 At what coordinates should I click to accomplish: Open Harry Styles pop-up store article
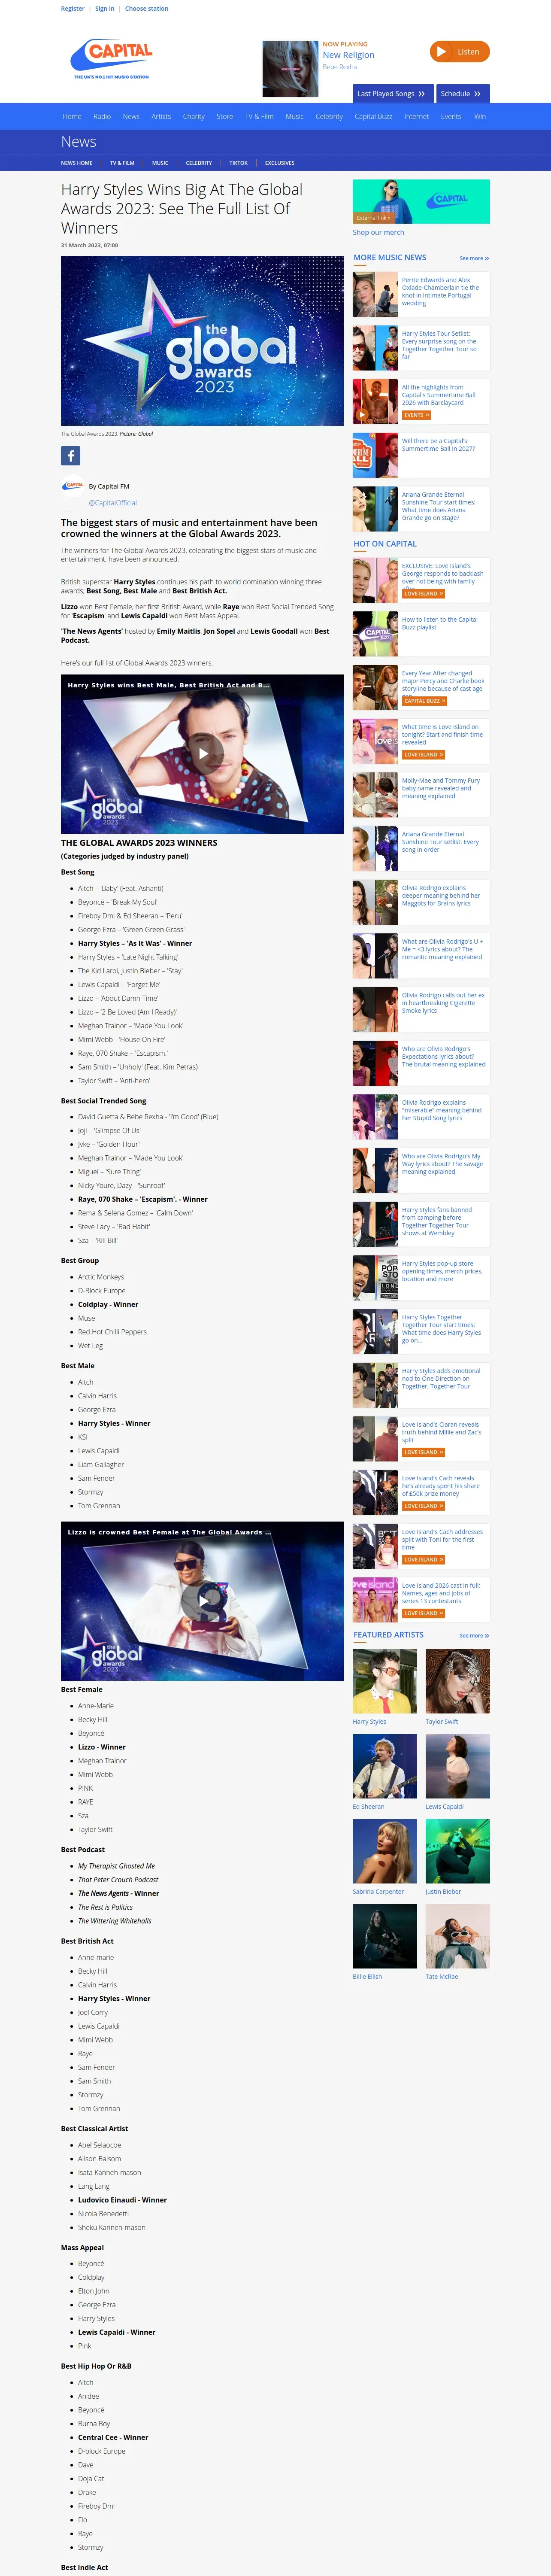442,1271
